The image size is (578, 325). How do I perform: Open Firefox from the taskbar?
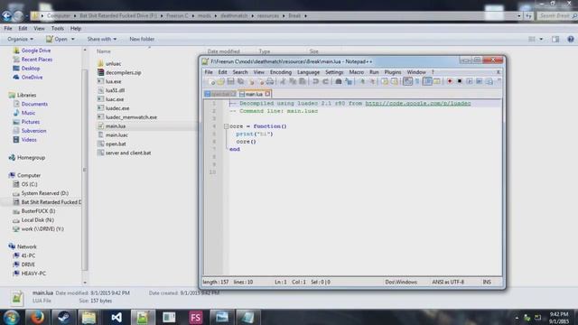37,317
